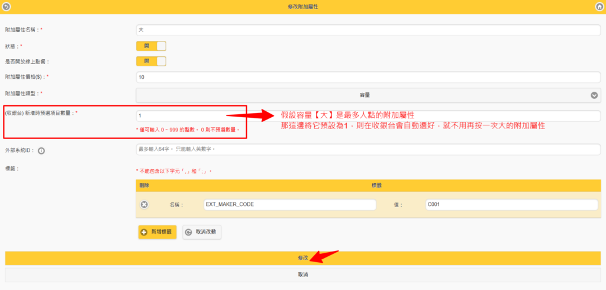This screenshot has height=290, width=606.
Task: Toggle the 狀態 switch
Action: click(151, 46)
